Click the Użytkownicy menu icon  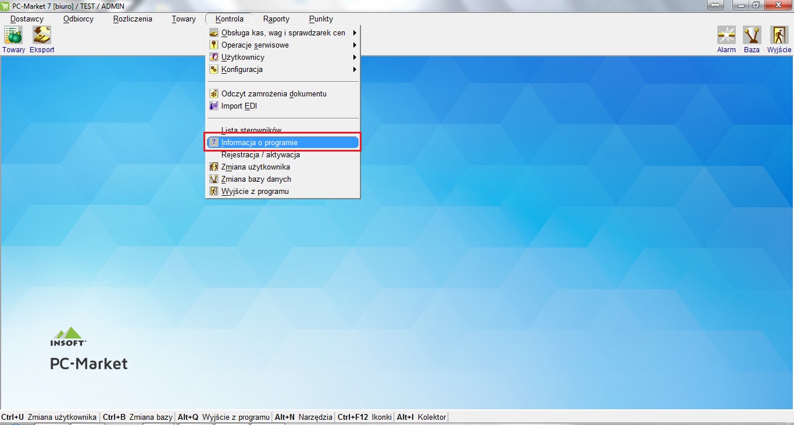[x=213, y=57]
